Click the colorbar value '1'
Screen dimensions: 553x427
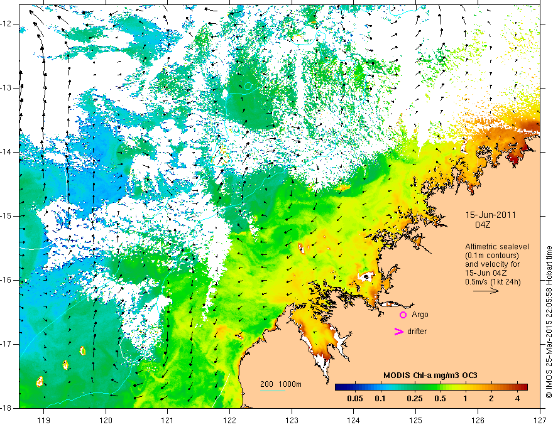coord(465,399)
